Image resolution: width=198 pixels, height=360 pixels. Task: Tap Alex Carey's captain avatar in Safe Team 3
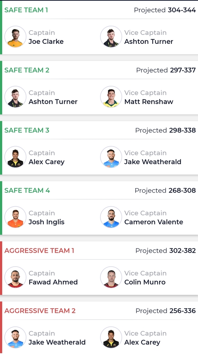pyautogui.click(x=15, y=157)
